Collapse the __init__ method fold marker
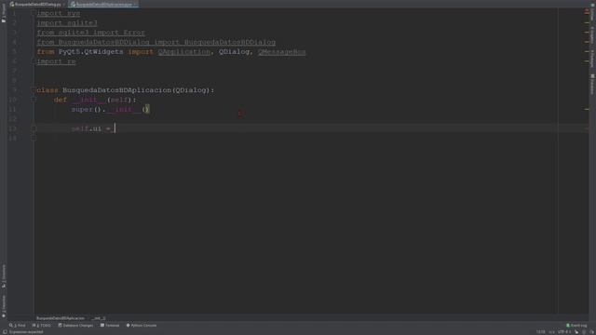Screen dimensions: 596x335 34,100
